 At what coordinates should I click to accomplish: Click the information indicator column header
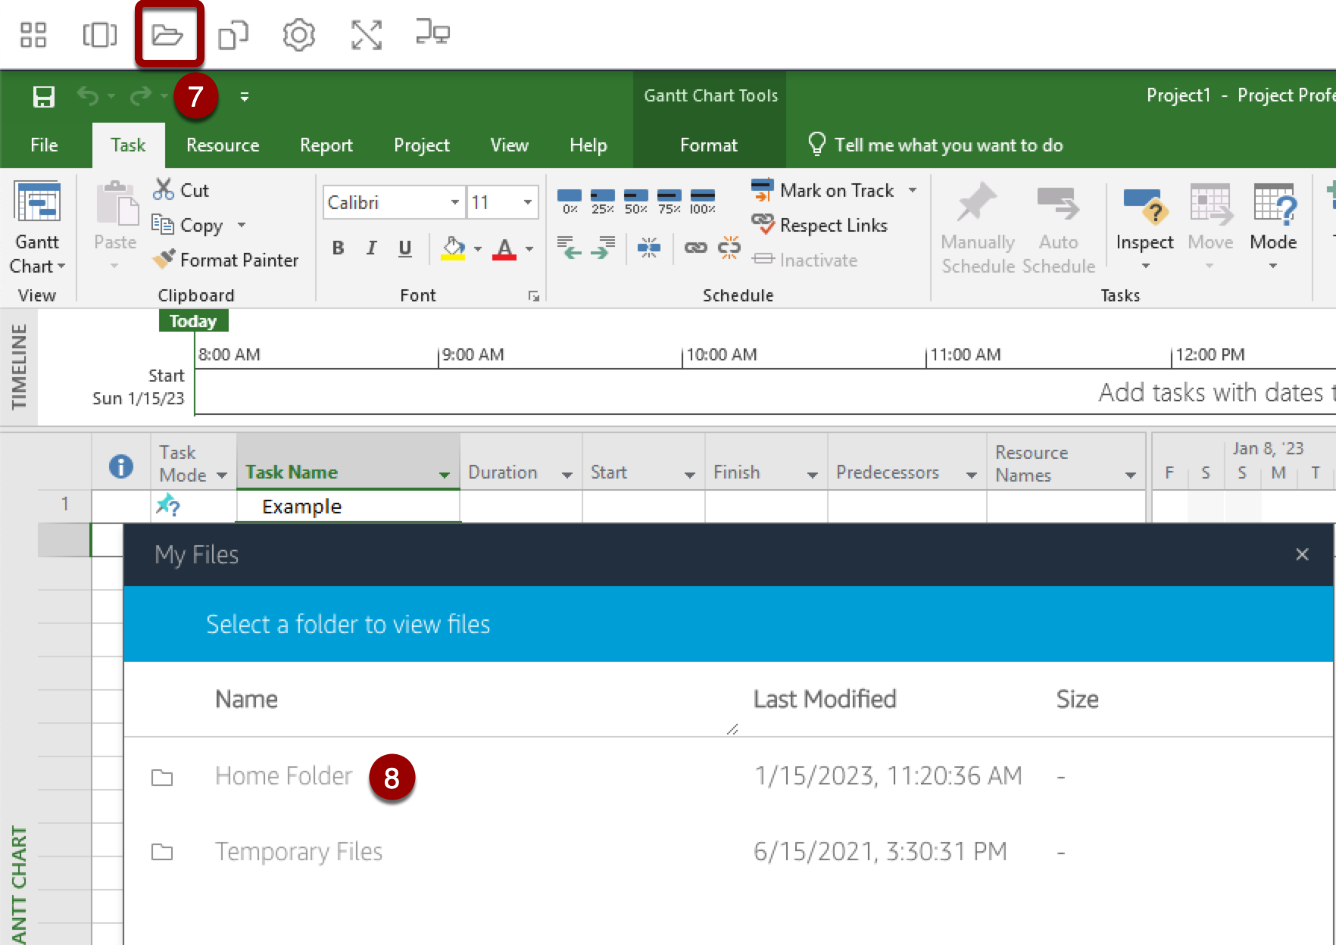[121, 466]
